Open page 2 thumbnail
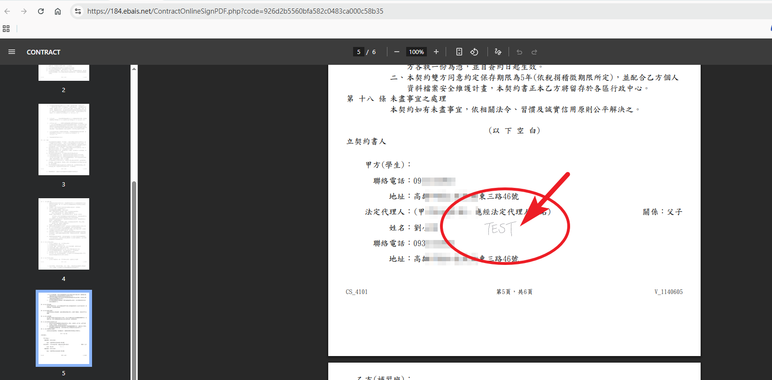The image size is (772, 380). pos(64,73)
